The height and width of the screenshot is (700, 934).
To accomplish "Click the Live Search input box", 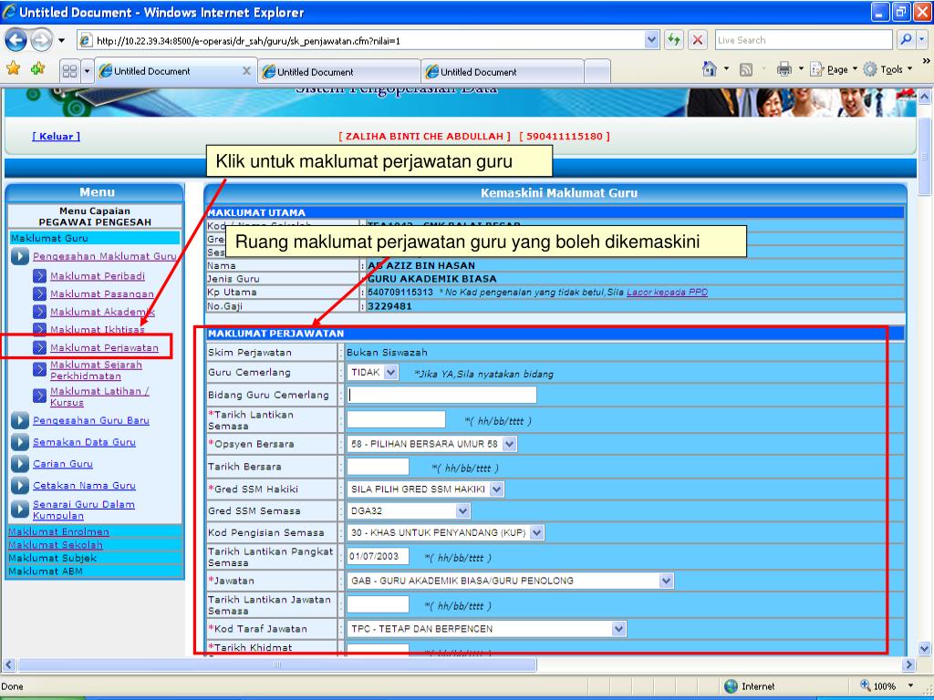I will (x=804, y=40).
